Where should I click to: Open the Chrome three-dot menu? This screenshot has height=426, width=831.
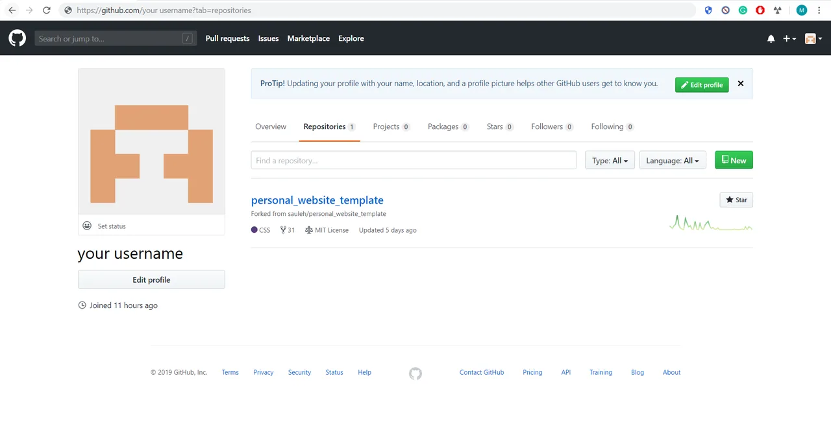tap(819, 10)
